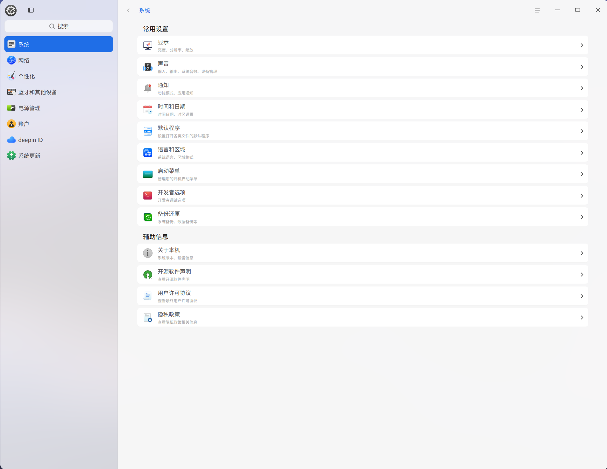Image resolution: width=607 pixels, height=469 pixels.
Task: Open the 用户许可协议 row
Action: 363,296
